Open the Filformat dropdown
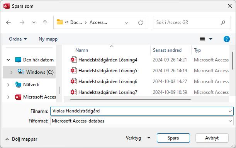The height and width of the screenshot is (148, 236). coord(142,121)
